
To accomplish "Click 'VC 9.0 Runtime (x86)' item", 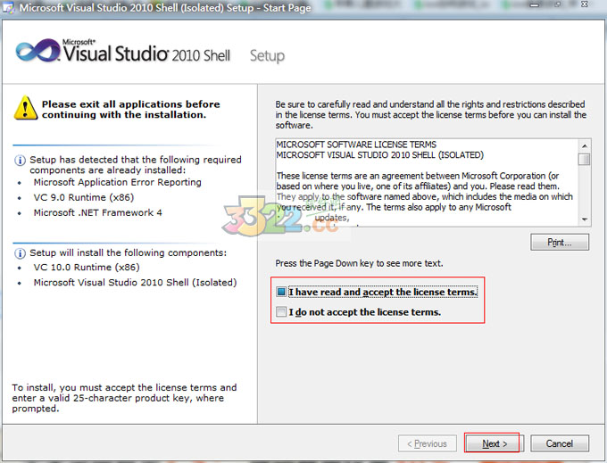I will coord(84,197).
